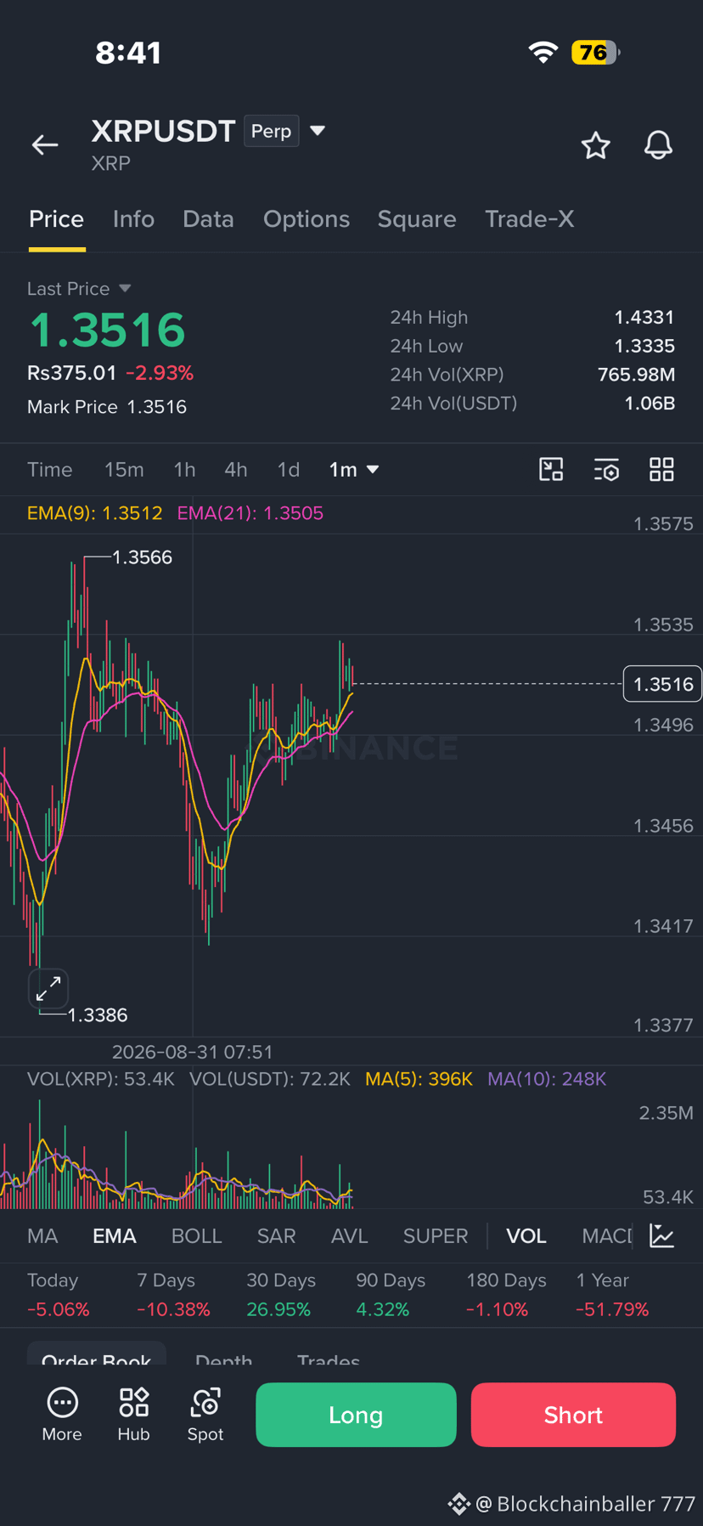This screenshot has height=1526, width=703.
Task: Tap the 90 Days 4.32% performance
Action: tap(391, 1295)
